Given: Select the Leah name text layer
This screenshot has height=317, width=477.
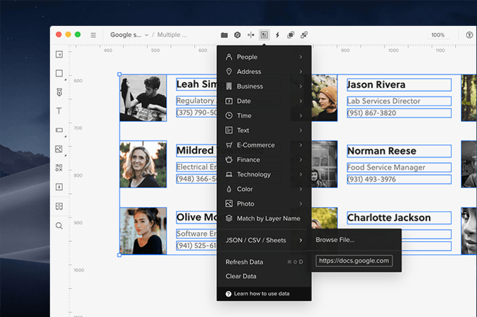Looking at the screenshot, I should (x=196, y=84).
